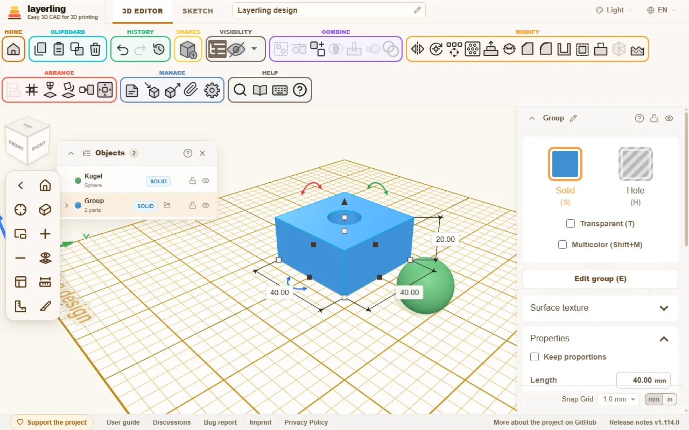Viewport: 689px width, 430px height.
Task: Open the Light theme dropdown
Action: [614, 10]
